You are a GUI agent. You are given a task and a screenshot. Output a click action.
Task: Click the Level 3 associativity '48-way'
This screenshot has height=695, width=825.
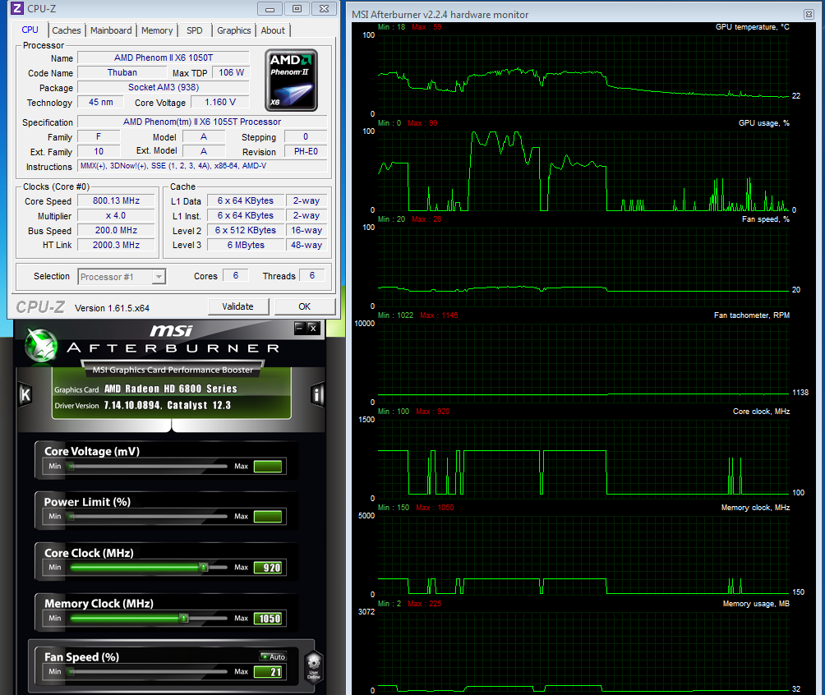coord(306,245)
